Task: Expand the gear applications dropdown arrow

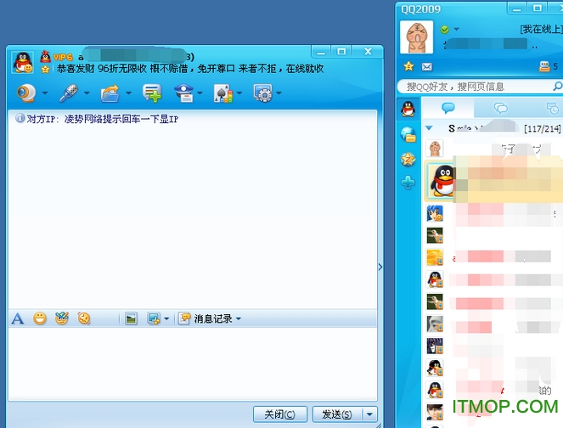Action: point(279,93)
